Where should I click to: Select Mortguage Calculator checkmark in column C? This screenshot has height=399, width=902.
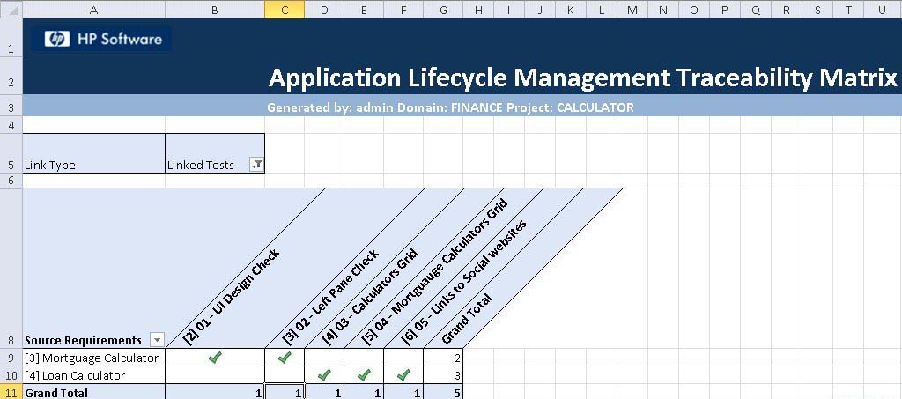(285, 358)
